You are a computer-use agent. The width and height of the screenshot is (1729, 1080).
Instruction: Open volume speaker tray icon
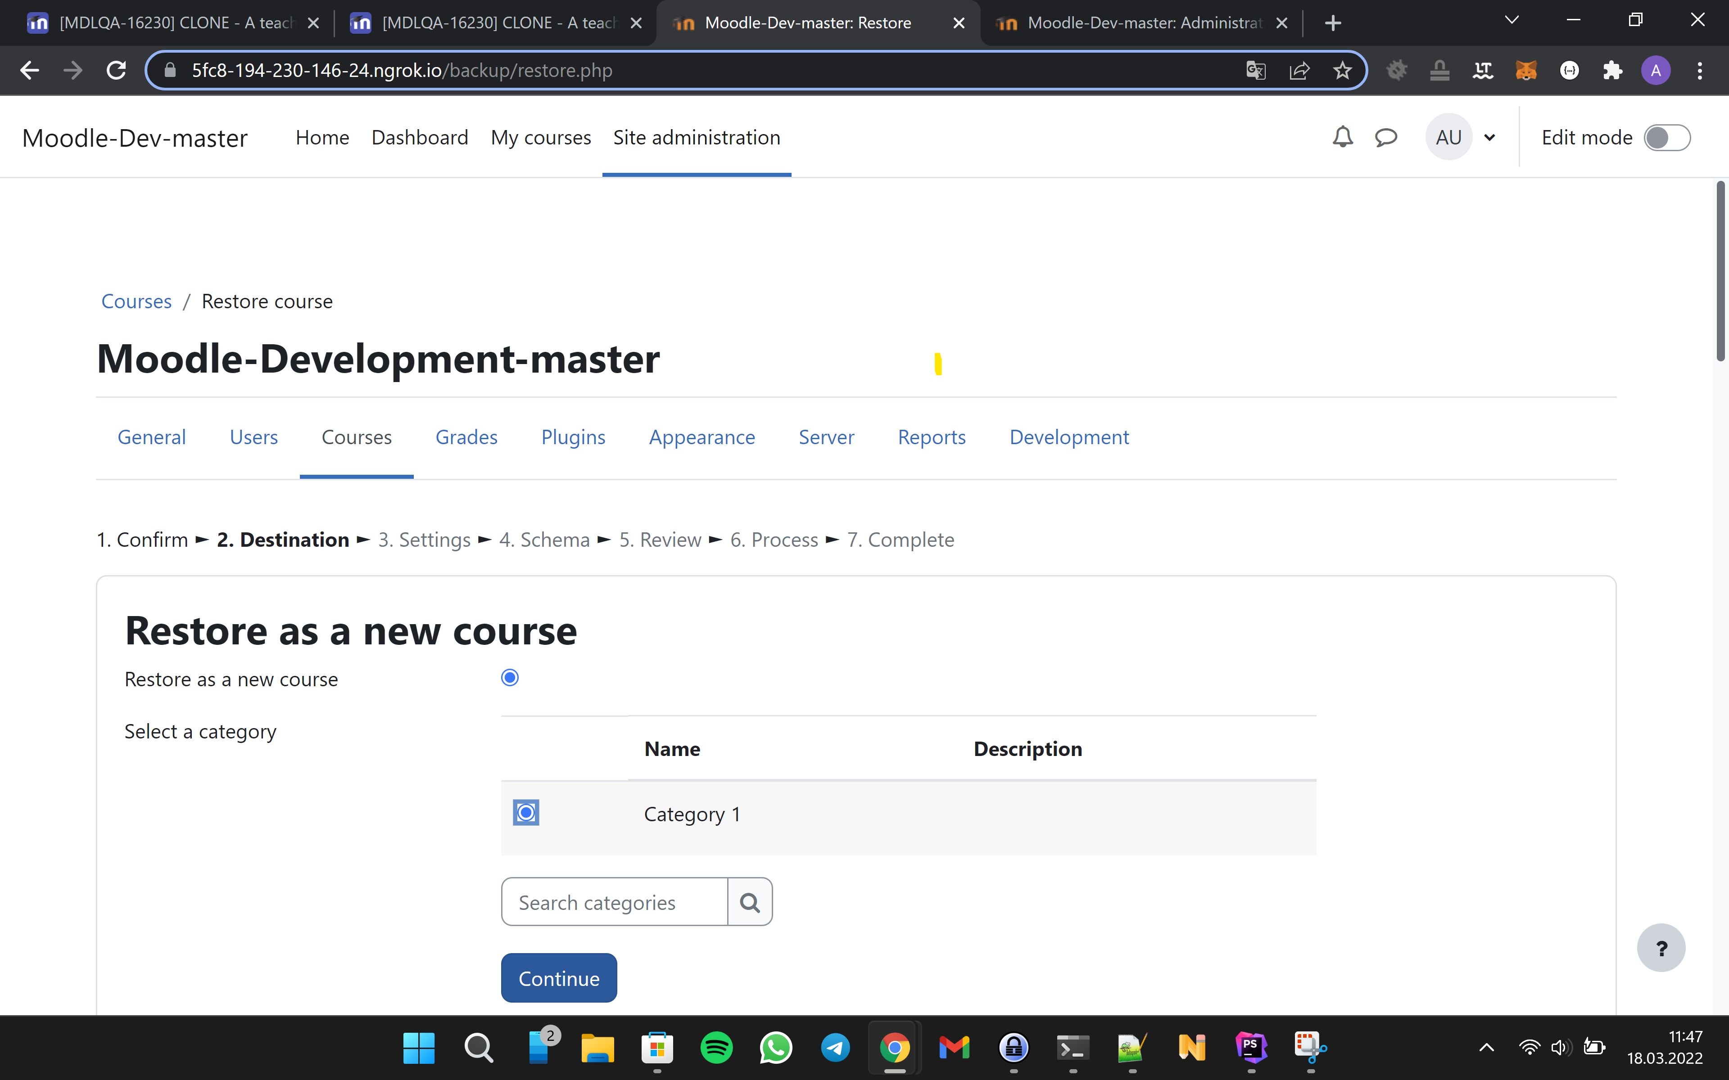click(1561, 1048)
